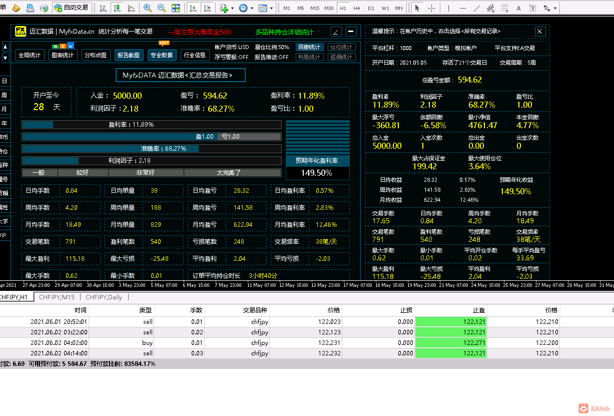
Task: Open the 全局统计 tab
Action: [30, 55]
